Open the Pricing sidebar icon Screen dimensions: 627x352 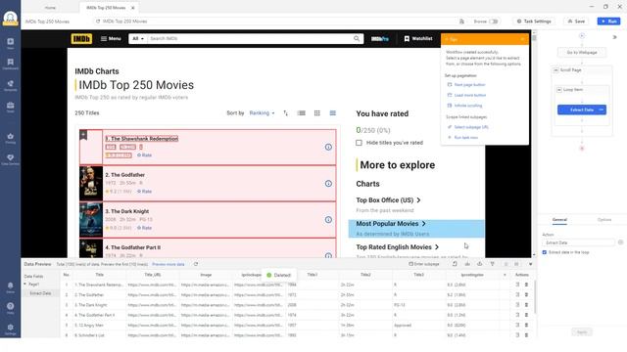11,138
